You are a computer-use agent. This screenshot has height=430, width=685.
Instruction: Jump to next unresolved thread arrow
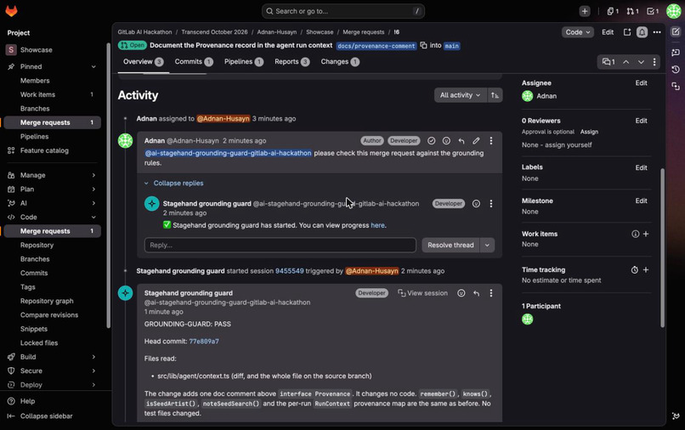point(641,62)
